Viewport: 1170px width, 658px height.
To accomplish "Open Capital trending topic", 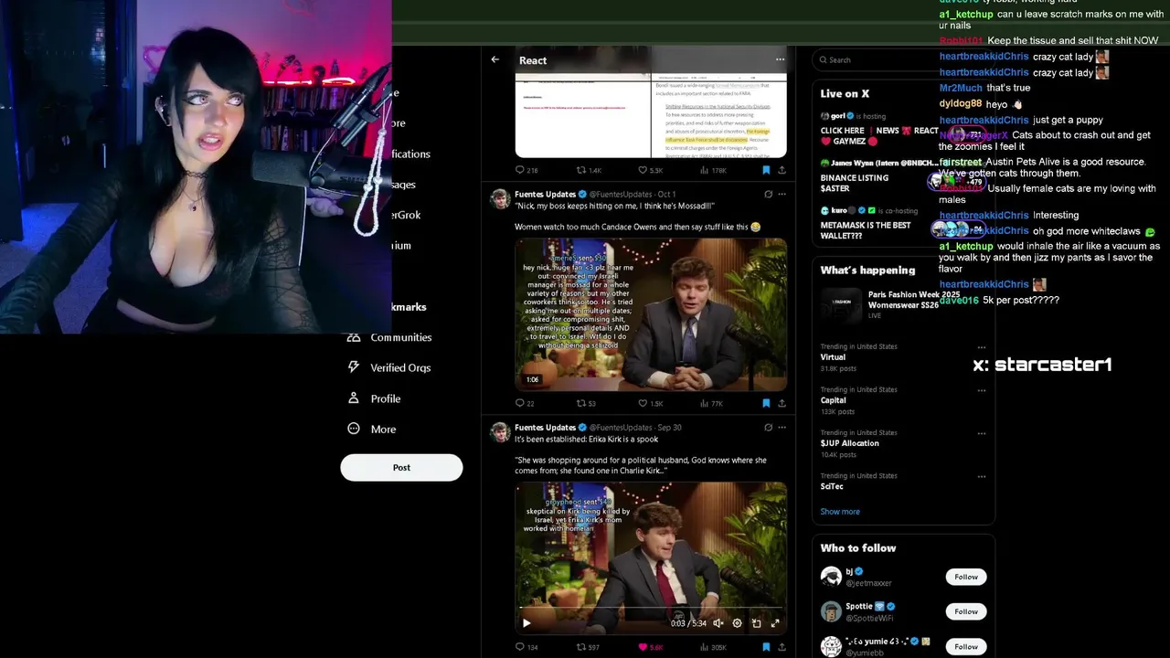I will point(833,400).
